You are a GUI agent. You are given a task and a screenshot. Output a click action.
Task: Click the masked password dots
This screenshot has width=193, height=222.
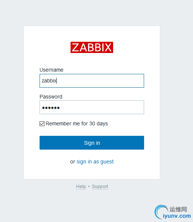click(51, 108)
